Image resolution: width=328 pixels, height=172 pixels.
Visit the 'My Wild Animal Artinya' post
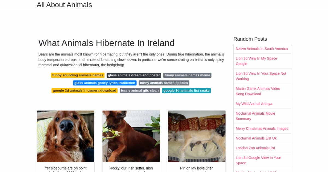[254, 104]
